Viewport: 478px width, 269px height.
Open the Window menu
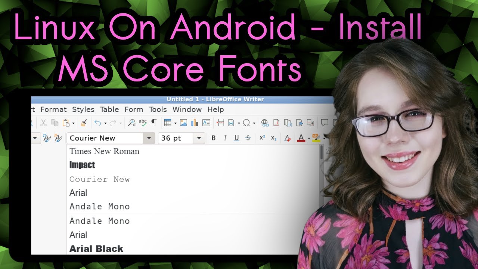click(187, 109)
